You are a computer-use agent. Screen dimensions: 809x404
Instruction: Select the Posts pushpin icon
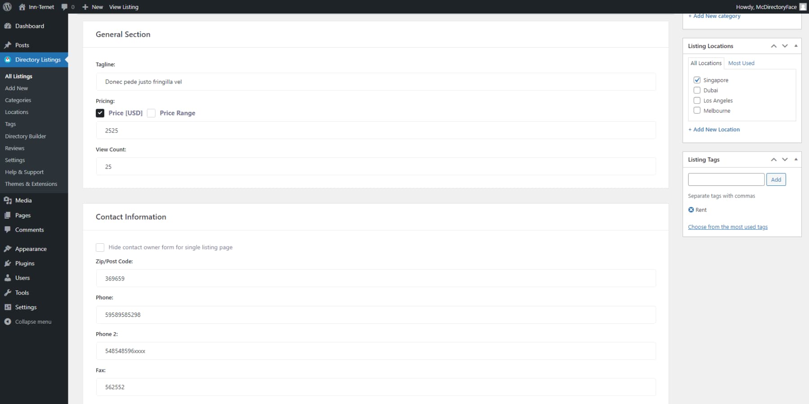click(x=8, y=45)
